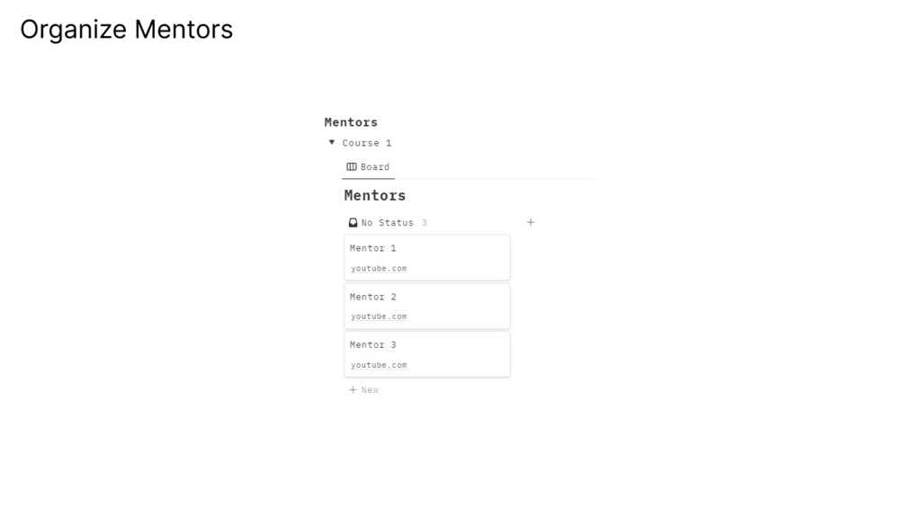Click the No Status count of 3
This screenshot has width=904, height=508.
tap(425, 223)
